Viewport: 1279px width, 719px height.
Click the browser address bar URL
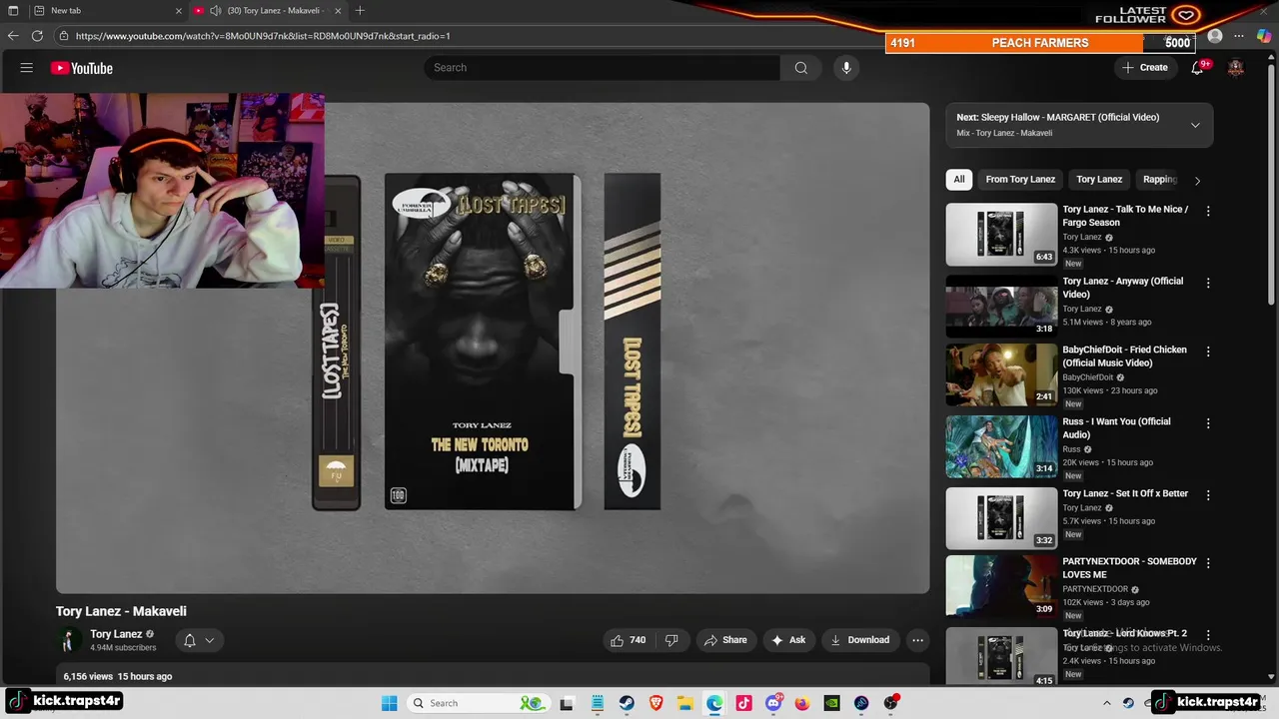[x=263, y=36]
